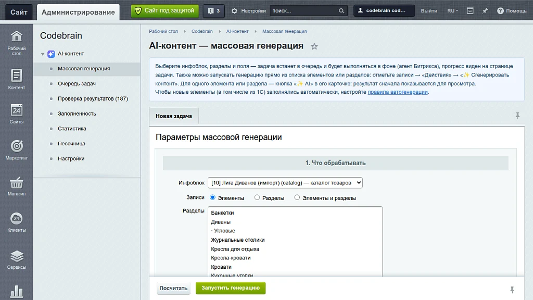Open Рабочий стол in the left sidebar
The width and height of the screenshot is (533, 300).
(16, 43)
